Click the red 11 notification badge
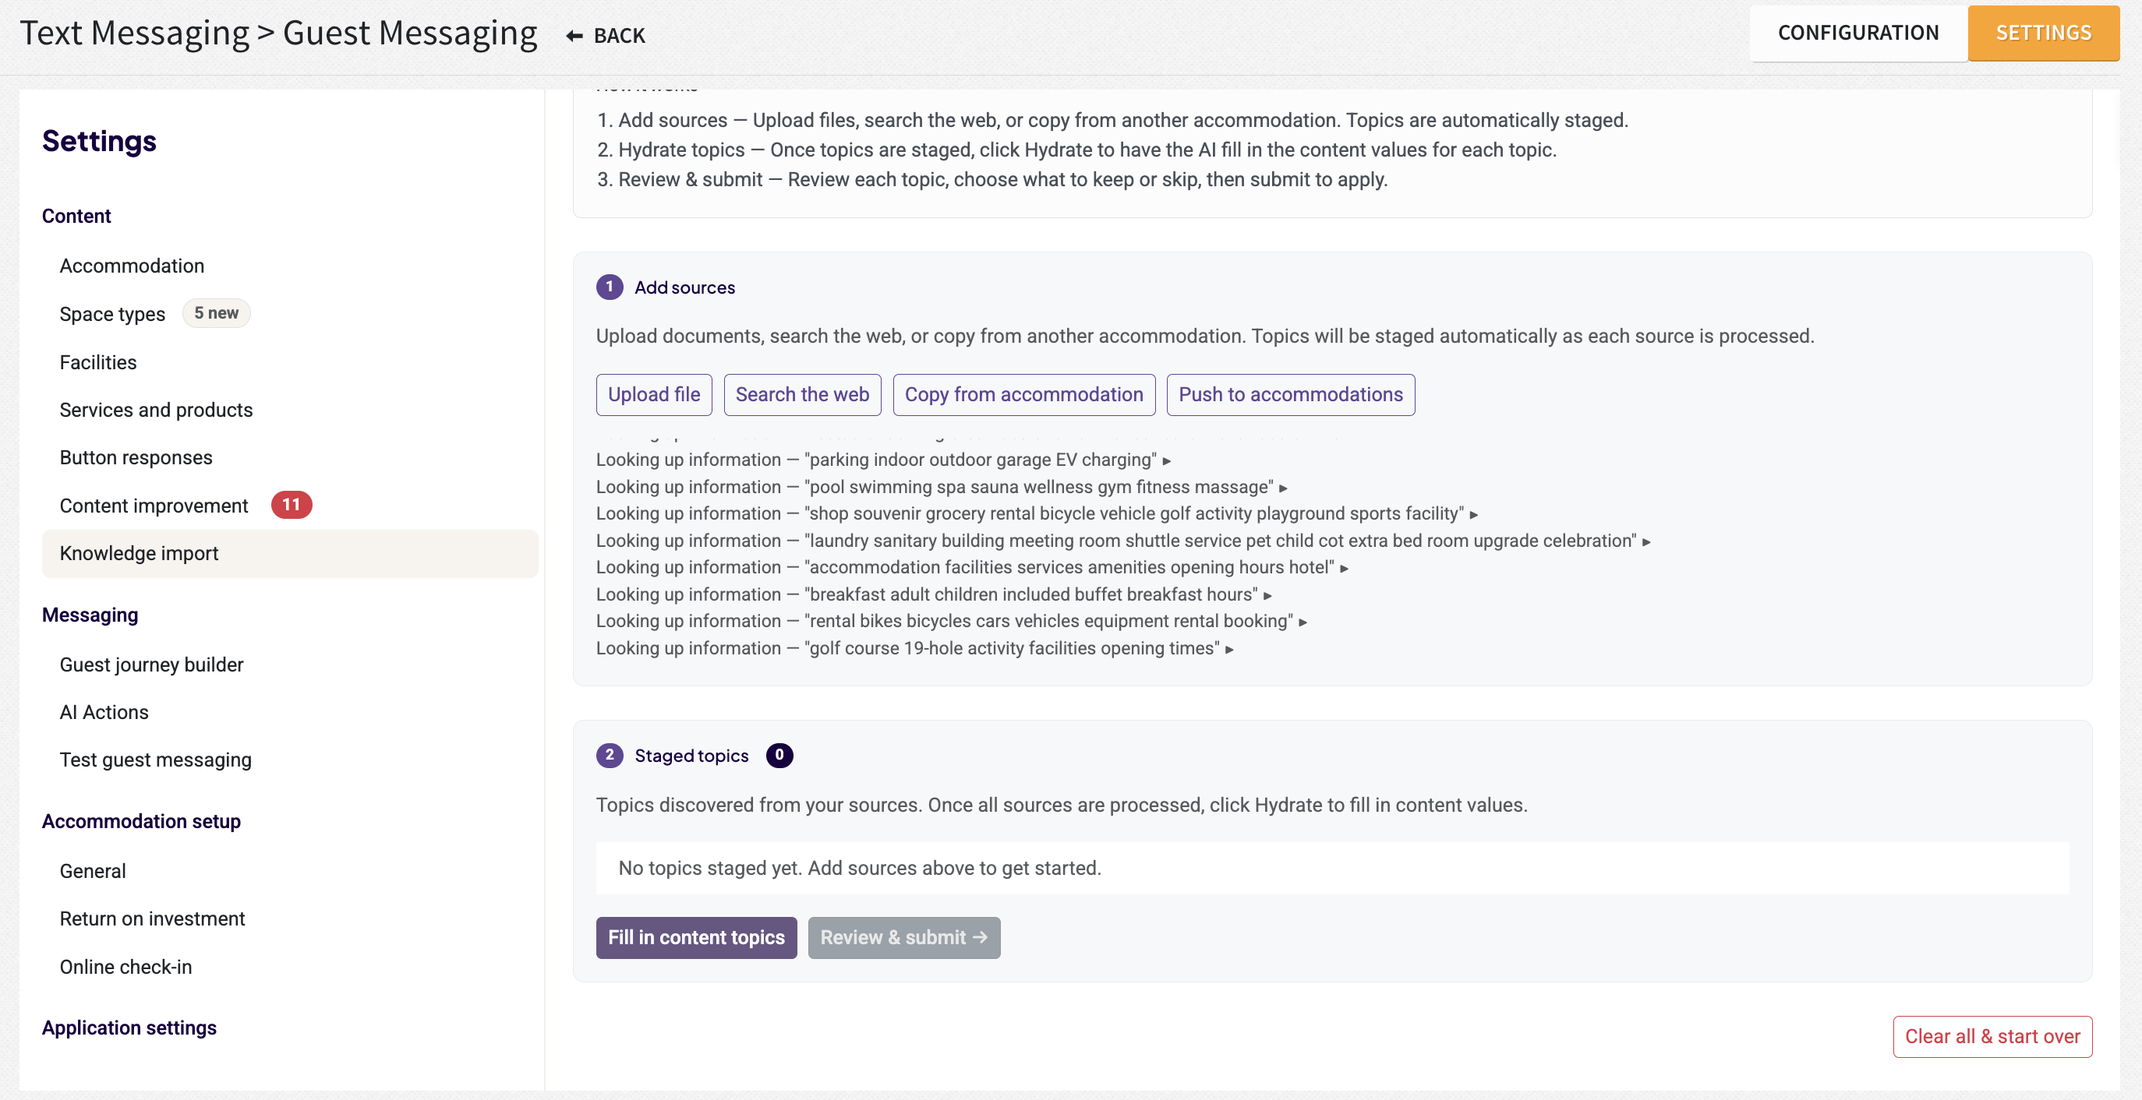This screenshot has height=1100, width=2142. 291,505
